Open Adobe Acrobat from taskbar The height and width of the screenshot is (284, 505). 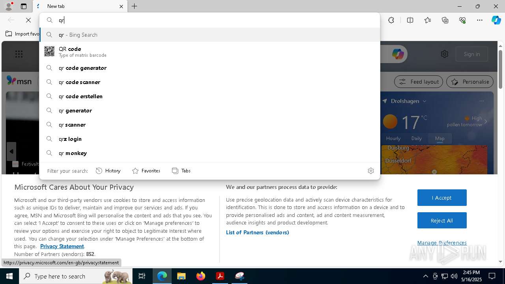(x=220, y=276)
